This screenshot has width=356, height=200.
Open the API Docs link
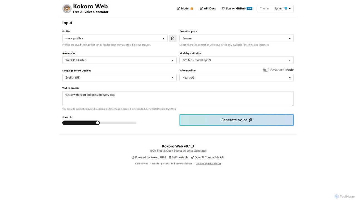click(208, 9)
